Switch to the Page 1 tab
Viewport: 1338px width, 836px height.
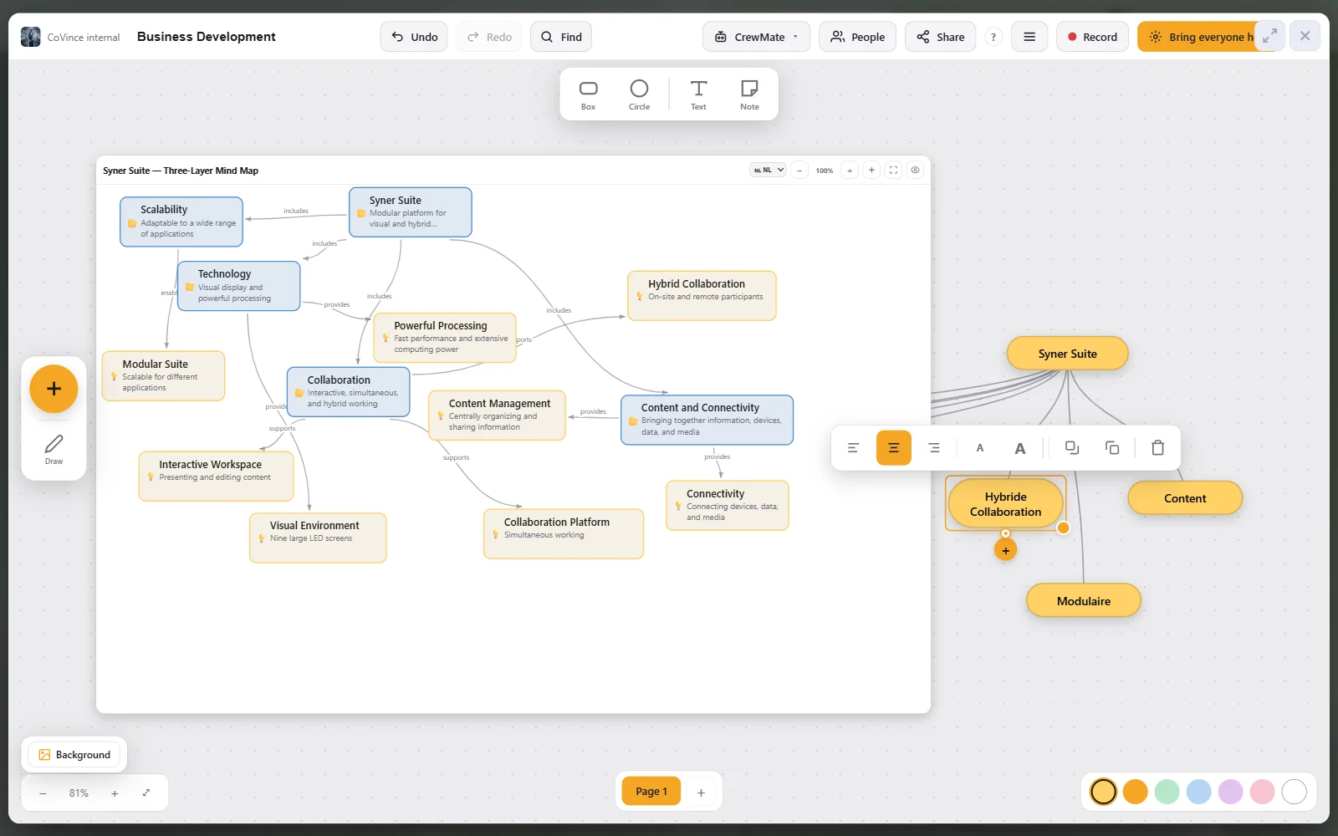651,792
